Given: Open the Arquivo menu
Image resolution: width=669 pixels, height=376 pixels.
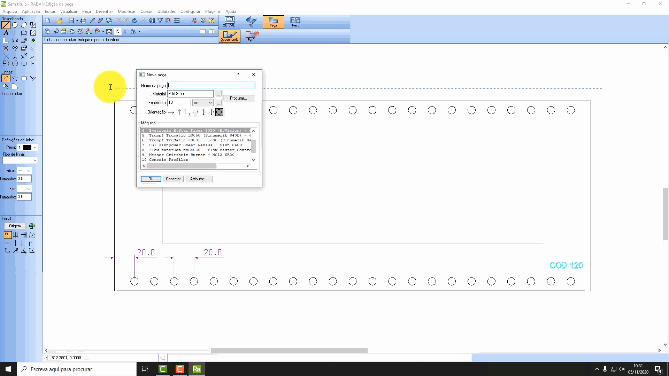Looking at the screenshot, I should pos(9,11).
